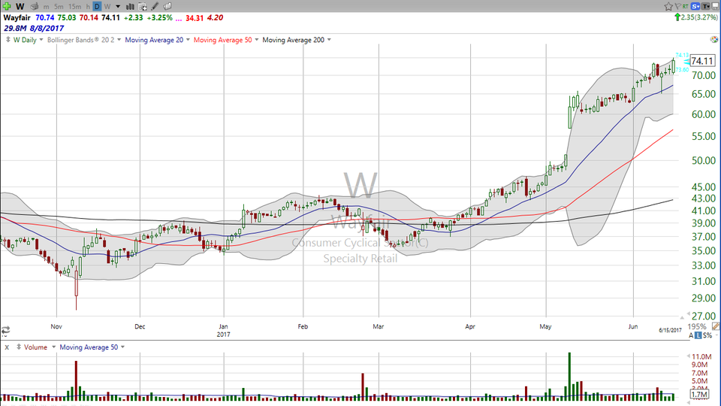721x406 pixels.
Task: Click the 6/15/2017 date label
Action: tap(670, 330)
